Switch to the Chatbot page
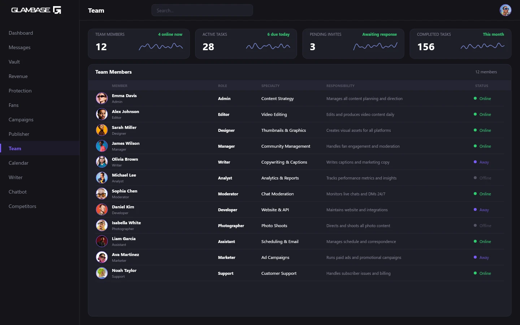The width and height of the screenshot is (520, 325). [x=18, y=192]
